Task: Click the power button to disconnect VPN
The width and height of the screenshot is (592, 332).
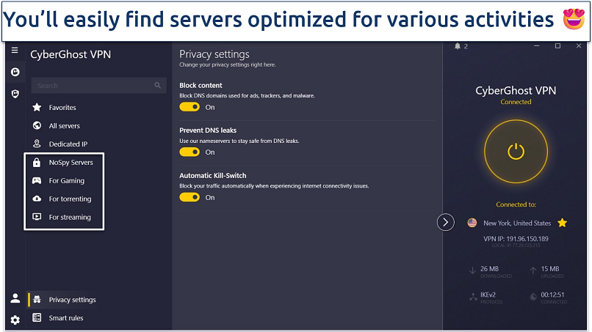Action: tap(516, 152)
